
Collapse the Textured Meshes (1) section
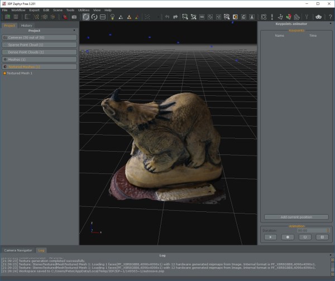pos(39,66)
